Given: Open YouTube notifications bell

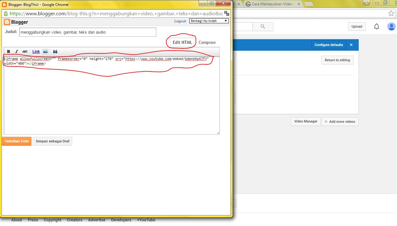Looking at the screenshot, I should pos(376,27).
